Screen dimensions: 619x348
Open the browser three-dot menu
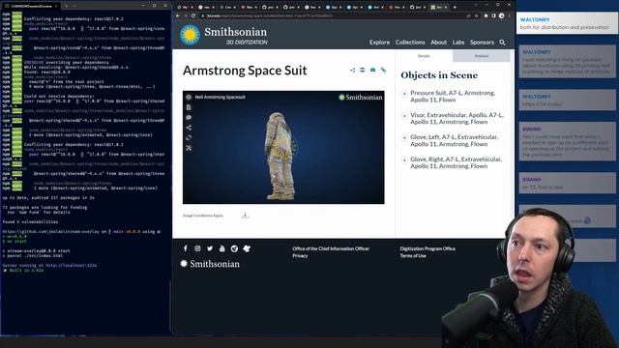point(510,15)
